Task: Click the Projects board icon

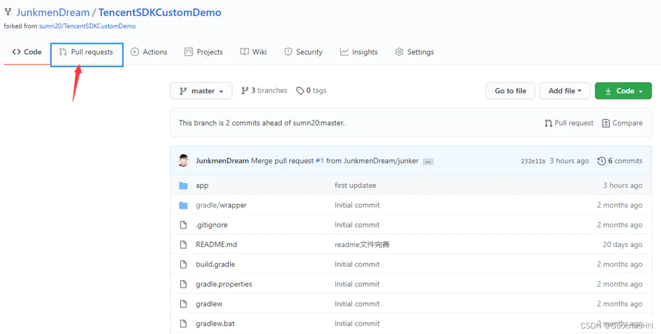Action: (x=189, y=52)
